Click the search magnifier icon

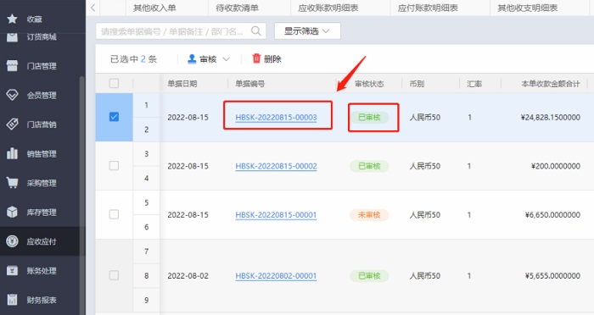[256, 31]
